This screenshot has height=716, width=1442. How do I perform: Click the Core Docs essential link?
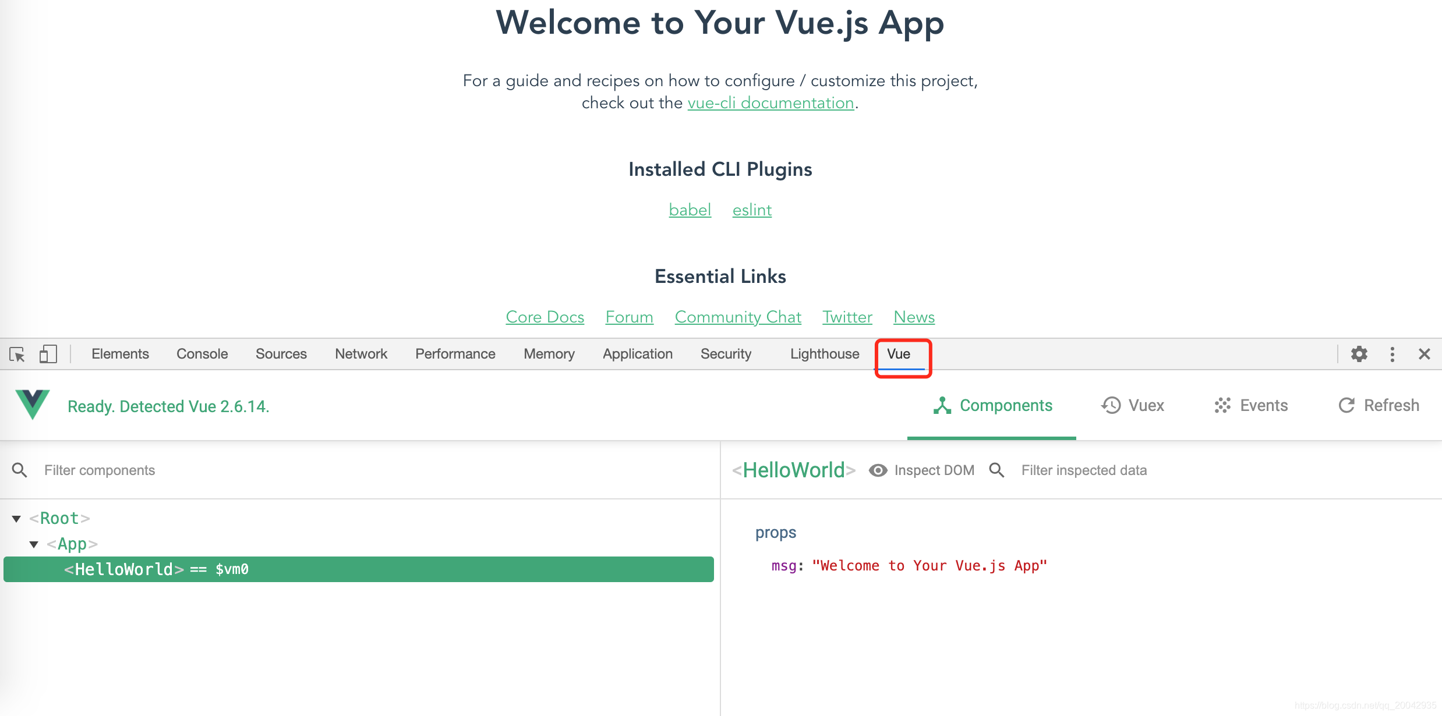tap(545, 316)
